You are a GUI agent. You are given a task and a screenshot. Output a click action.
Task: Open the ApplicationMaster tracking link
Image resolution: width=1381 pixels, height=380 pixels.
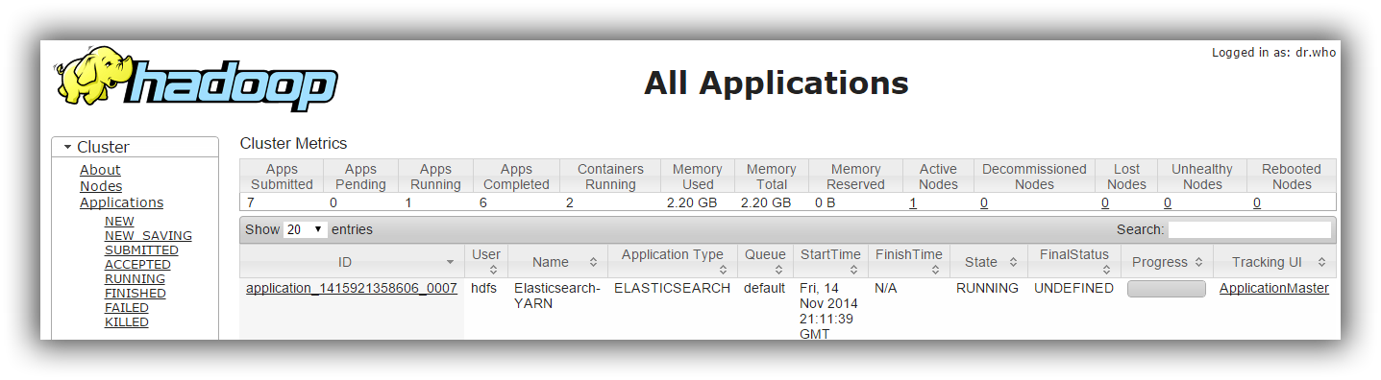tap(1274, 288)
